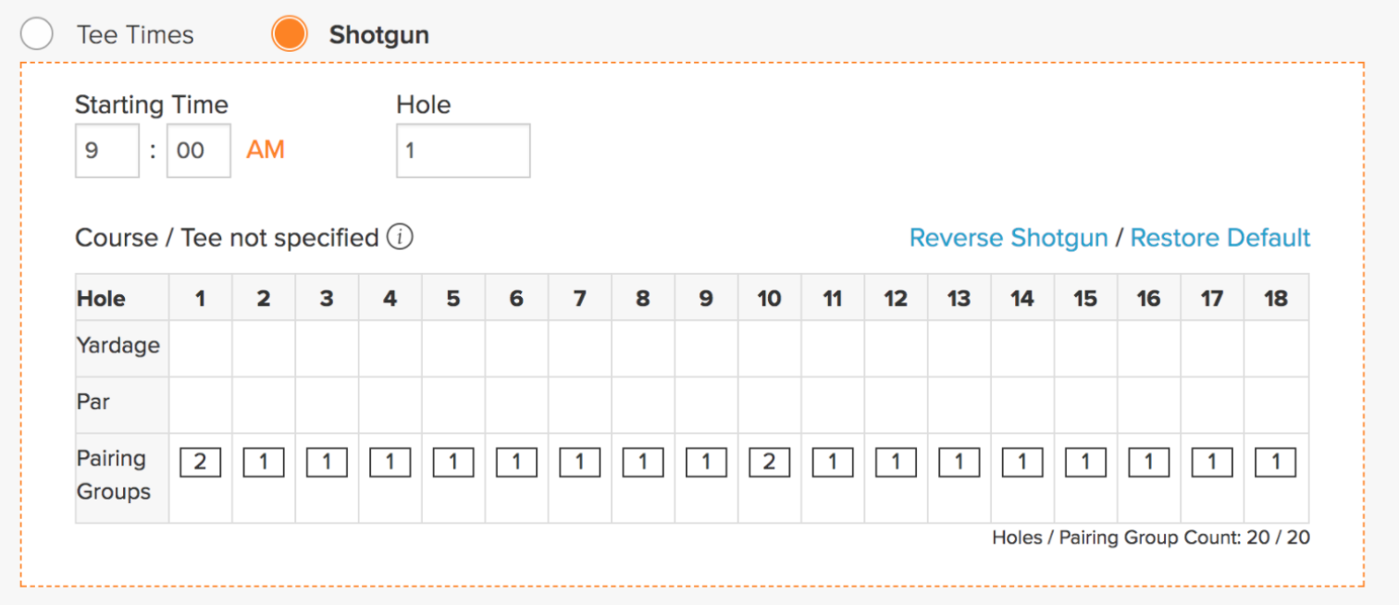Click the pairing groups box for hole 18
1399x605 pixels.
click(x=1276, y=463)
